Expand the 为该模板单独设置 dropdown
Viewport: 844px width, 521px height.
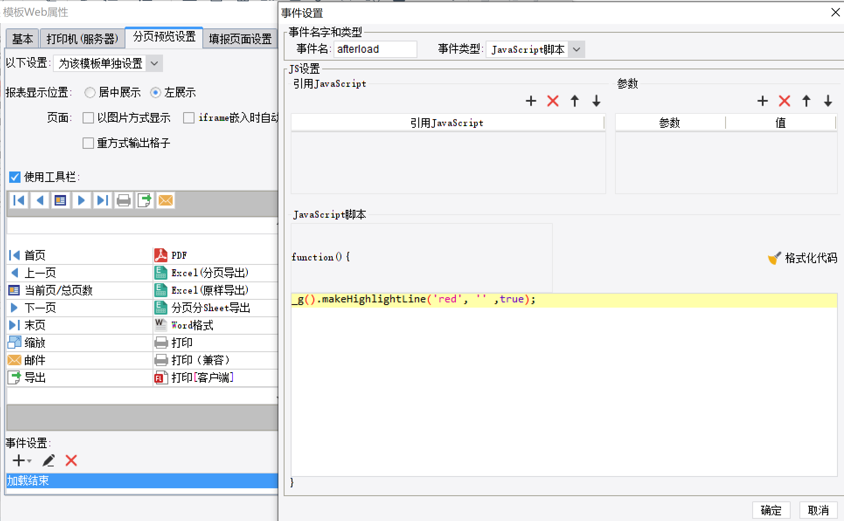click(154, 64)
